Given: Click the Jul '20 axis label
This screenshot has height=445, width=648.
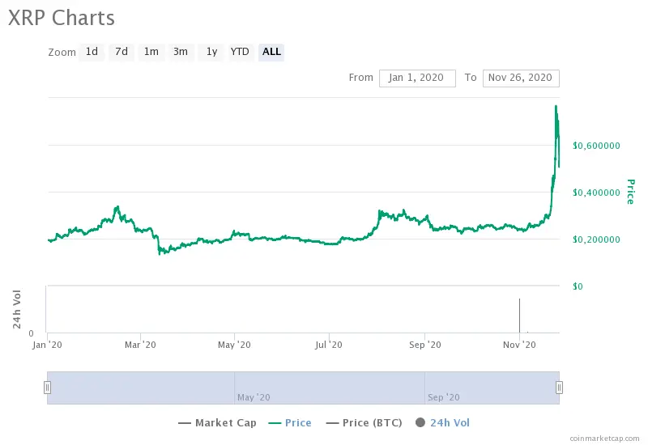Looking at the screenshot, I should click(x=329, y=345).
